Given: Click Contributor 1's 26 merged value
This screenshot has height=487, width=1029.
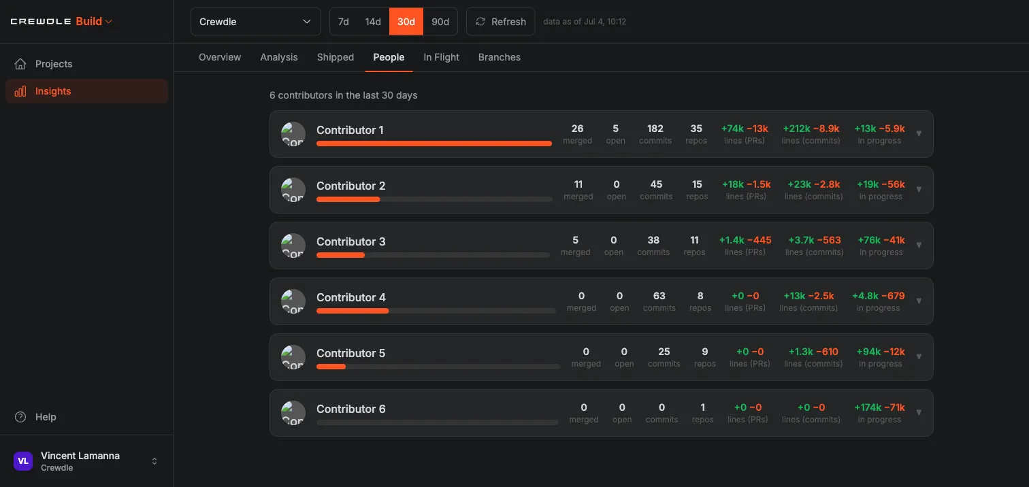Looking at the screenshot, I should (578, 129).
